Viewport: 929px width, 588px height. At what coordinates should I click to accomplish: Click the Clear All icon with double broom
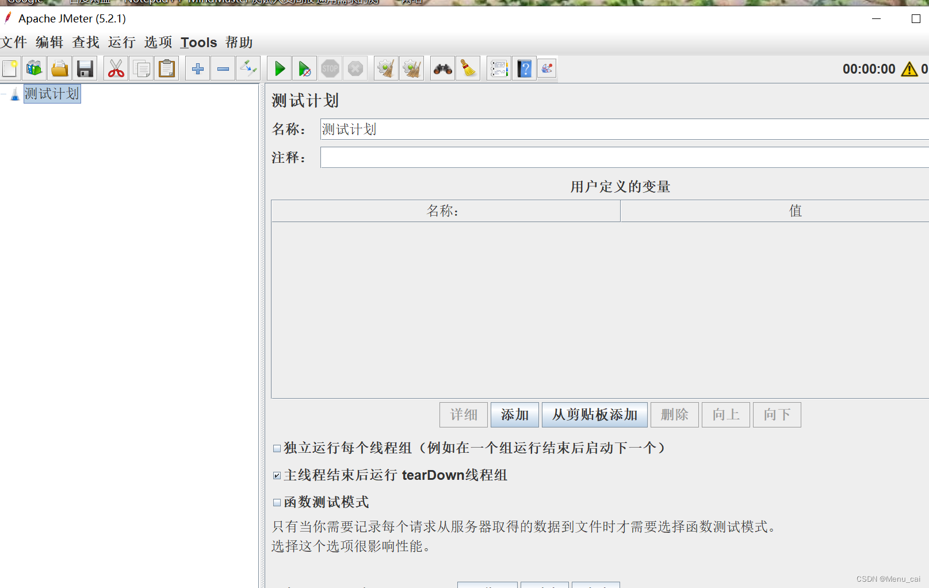(x=412, y=69)
